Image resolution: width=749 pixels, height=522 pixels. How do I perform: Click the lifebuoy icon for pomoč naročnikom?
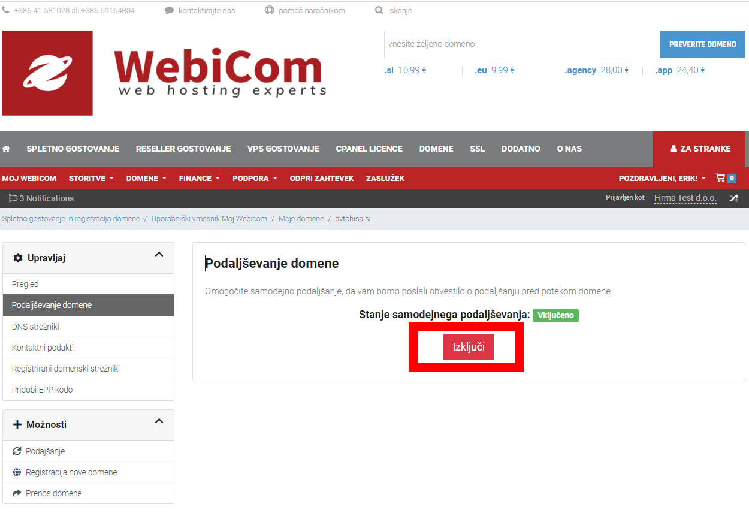270,10
